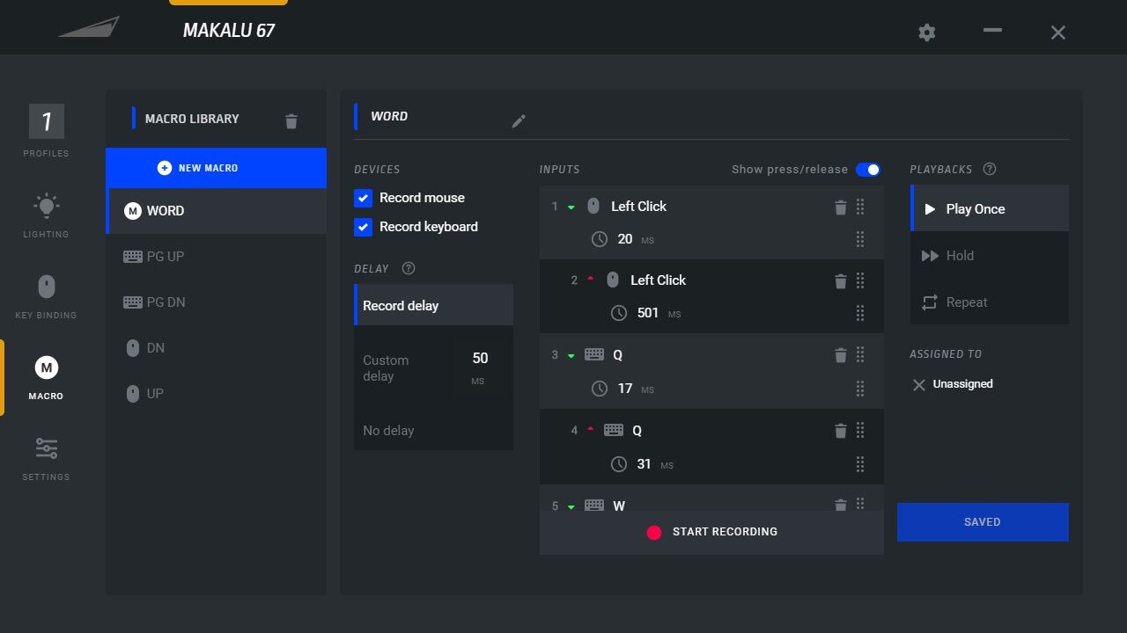This screenshot has width=1127, height=633.
Task: Click drag handle of input 4 Q
Action: point(860,430)
